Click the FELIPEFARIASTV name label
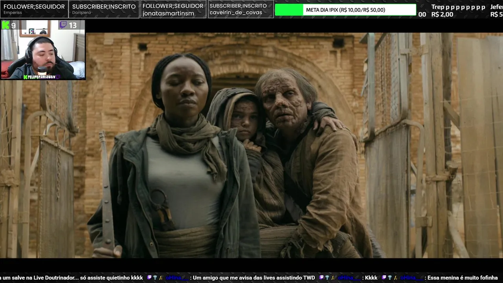The image size is (503, 283). point(42,77)
